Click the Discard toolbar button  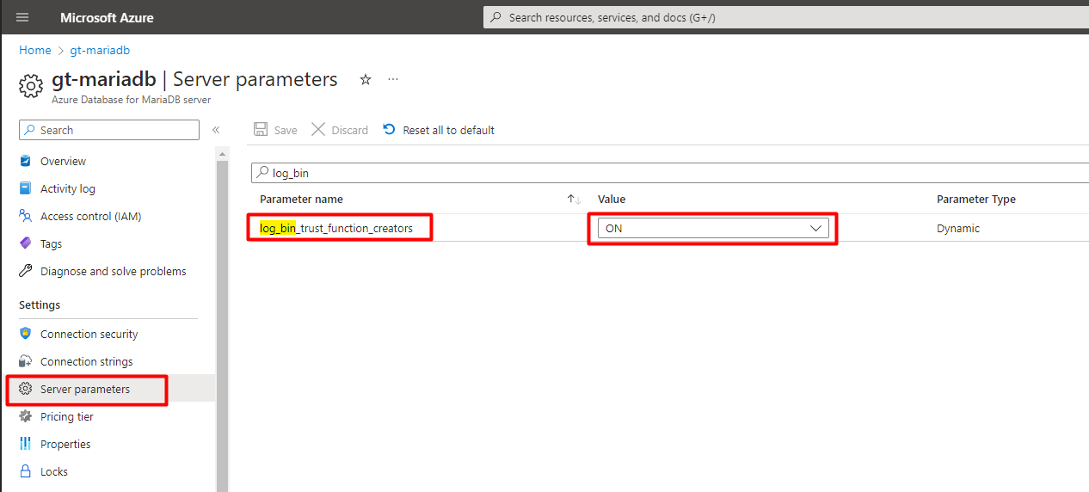pos(340,130)
